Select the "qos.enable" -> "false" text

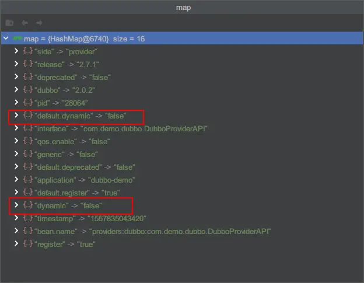point(72,141)
